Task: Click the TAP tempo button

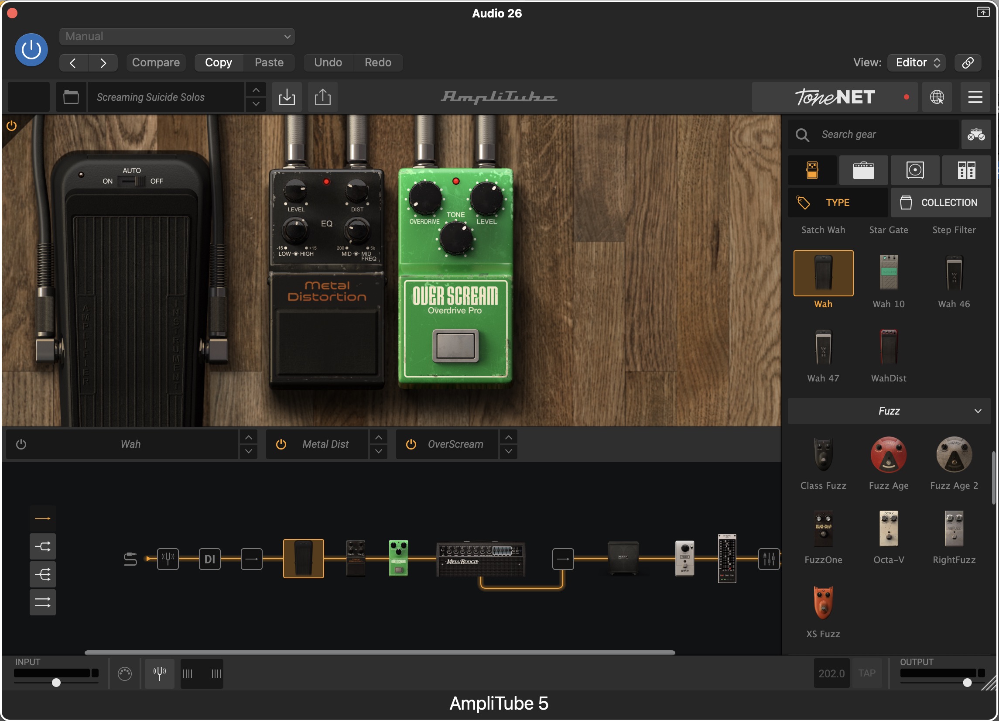Action: [x=866, y=673]
